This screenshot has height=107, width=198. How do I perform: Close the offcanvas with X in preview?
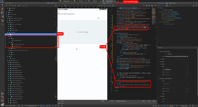tap(58, 12)
